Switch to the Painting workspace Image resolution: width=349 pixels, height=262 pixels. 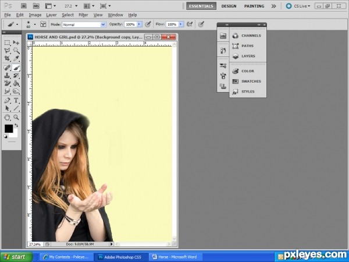coord(254,6)
